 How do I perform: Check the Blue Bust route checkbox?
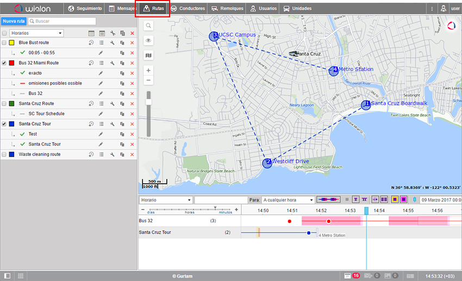(4, 42)
